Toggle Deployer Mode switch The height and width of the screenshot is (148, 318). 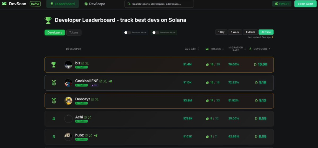[127, 33]
